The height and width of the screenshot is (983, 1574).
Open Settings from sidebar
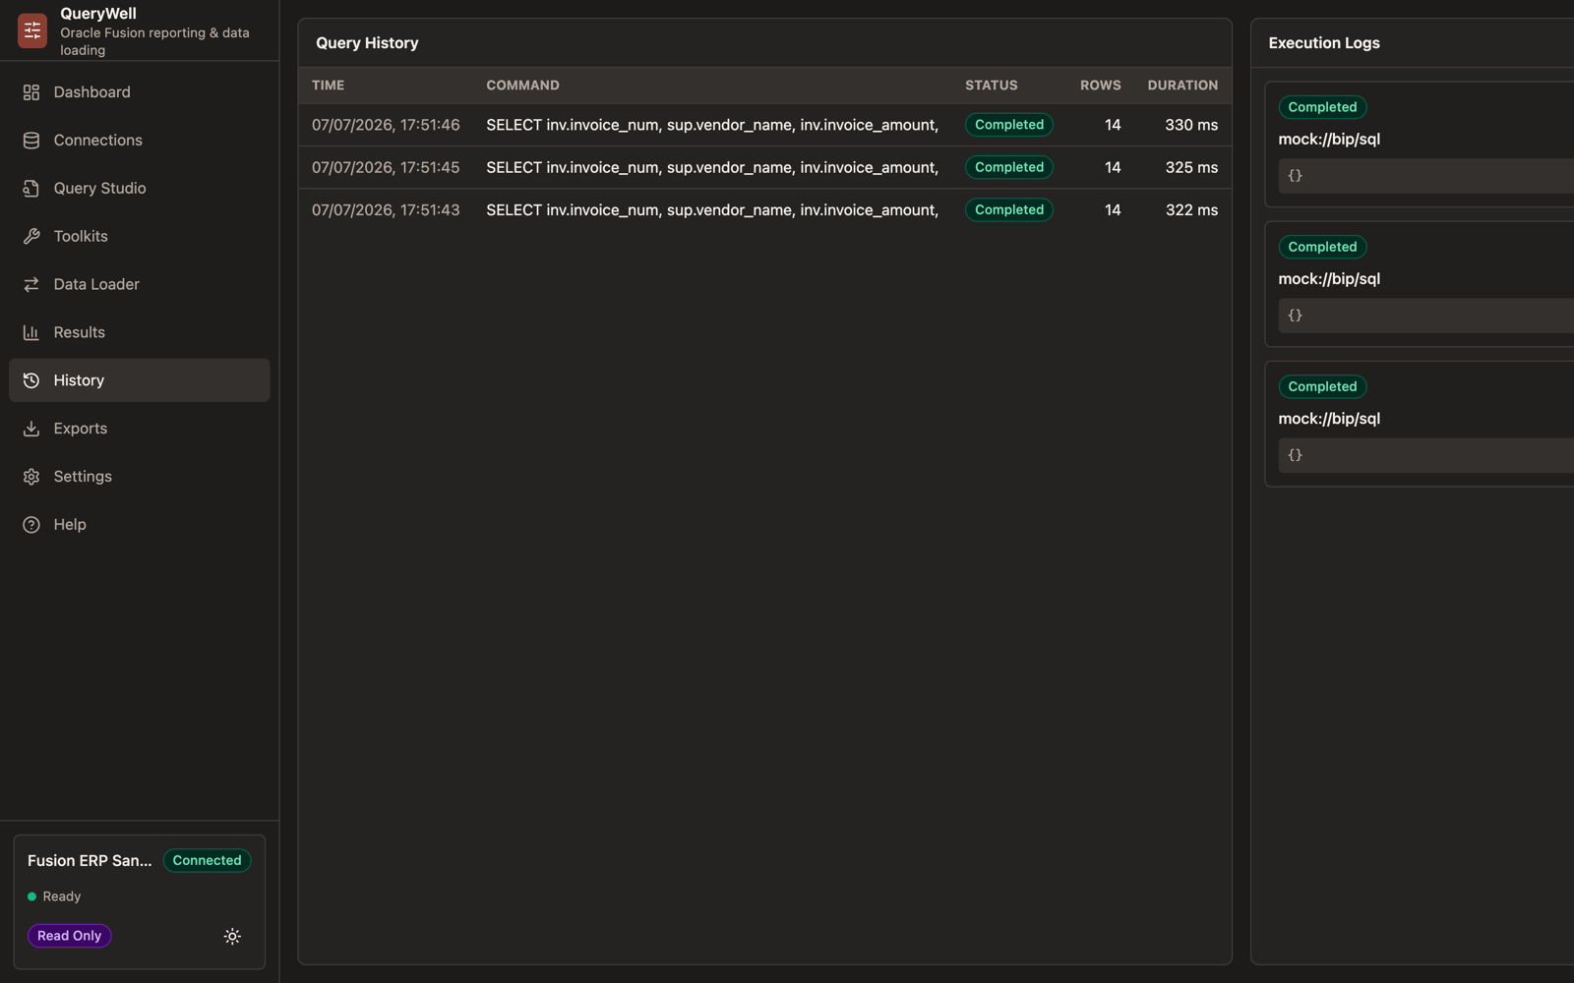click(140, 477)
